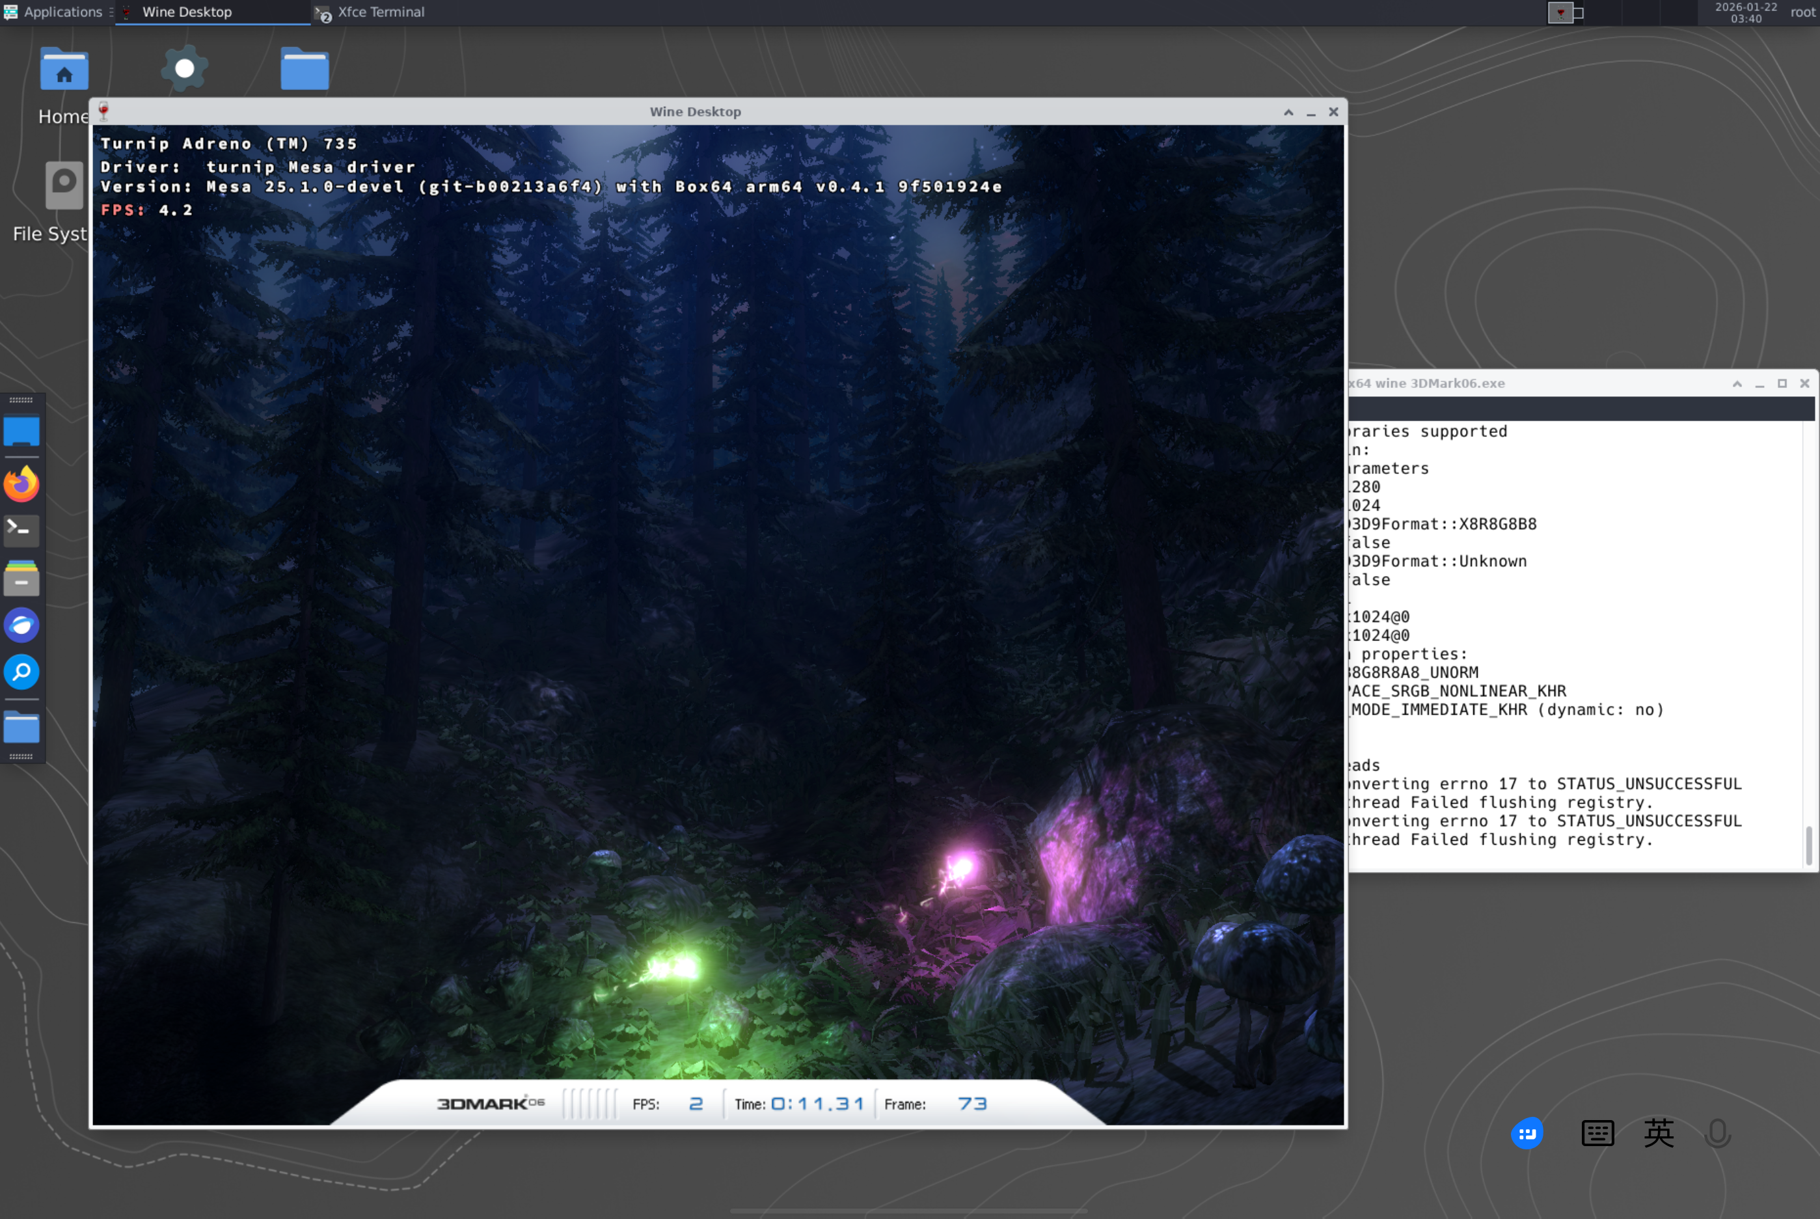Open folder icon at dock bottom
Image resolution: width=1820 pixels, height=1219 pixels.
click(21, 728)
